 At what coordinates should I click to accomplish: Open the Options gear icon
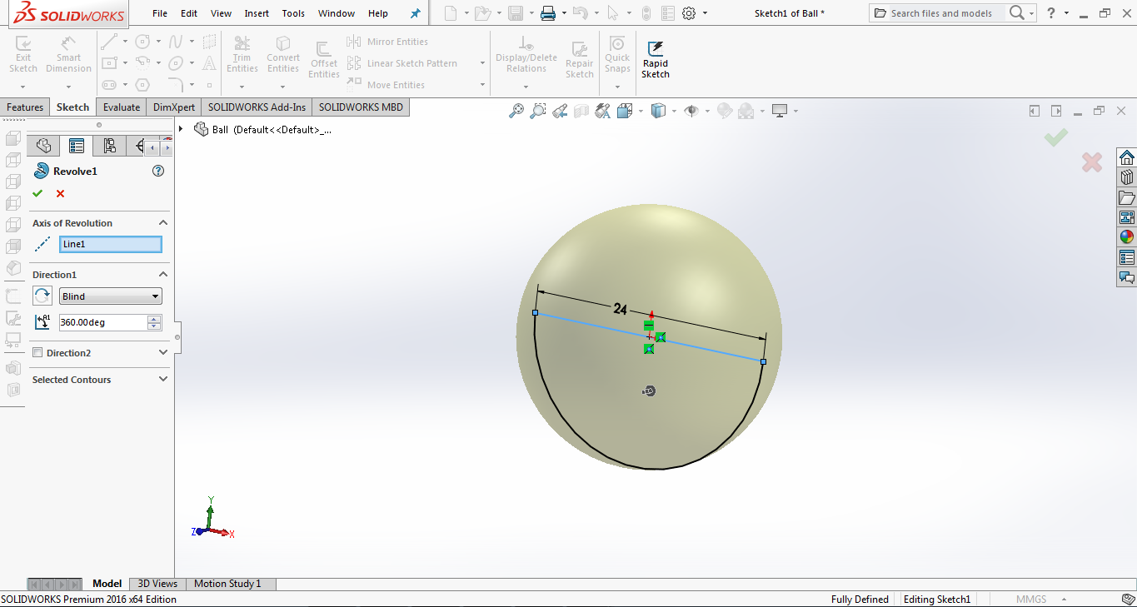pyautogui.click(x=689, y=13)
